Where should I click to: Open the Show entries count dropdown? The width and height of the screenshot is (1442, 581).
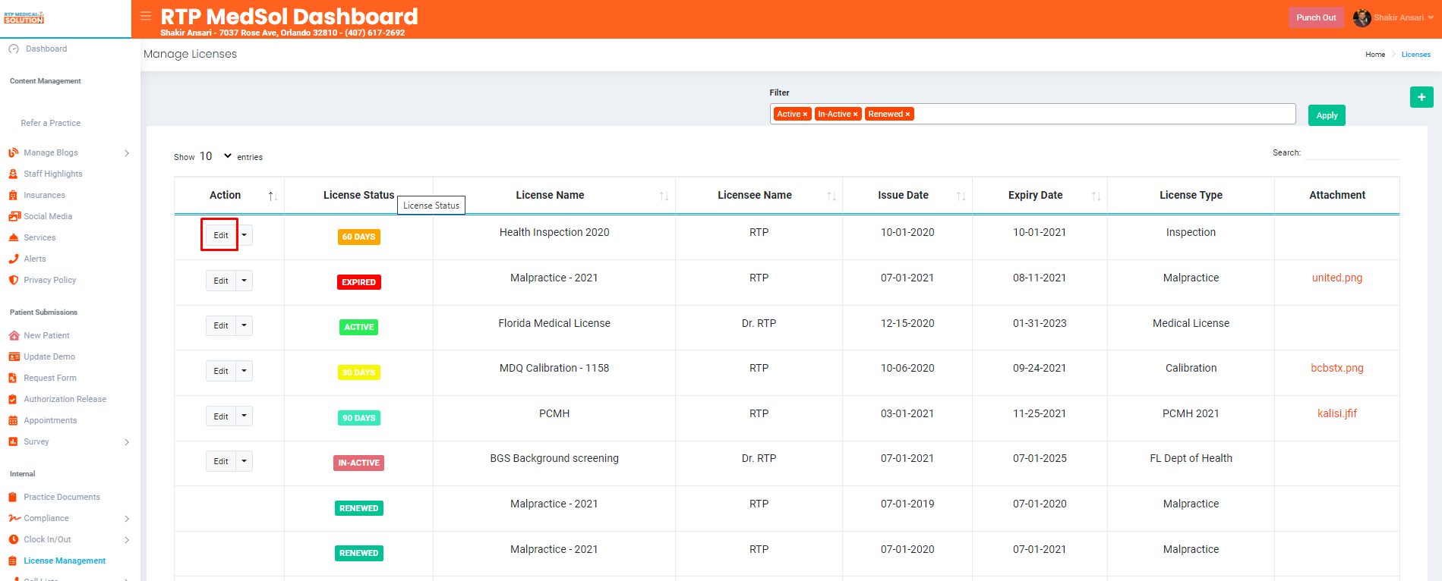(x=216, y=156)
